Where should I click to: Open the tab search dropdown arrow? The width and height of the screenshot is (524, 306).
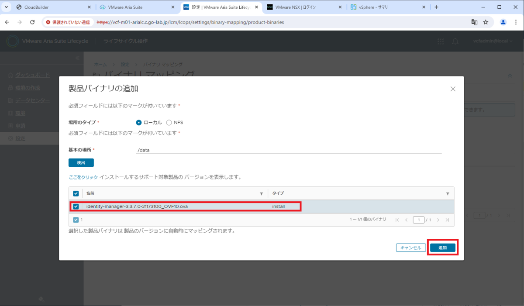click(7, 7)
